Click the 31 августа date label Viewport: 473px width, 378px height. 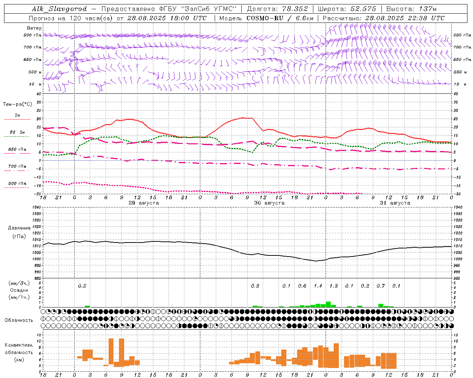395,203
